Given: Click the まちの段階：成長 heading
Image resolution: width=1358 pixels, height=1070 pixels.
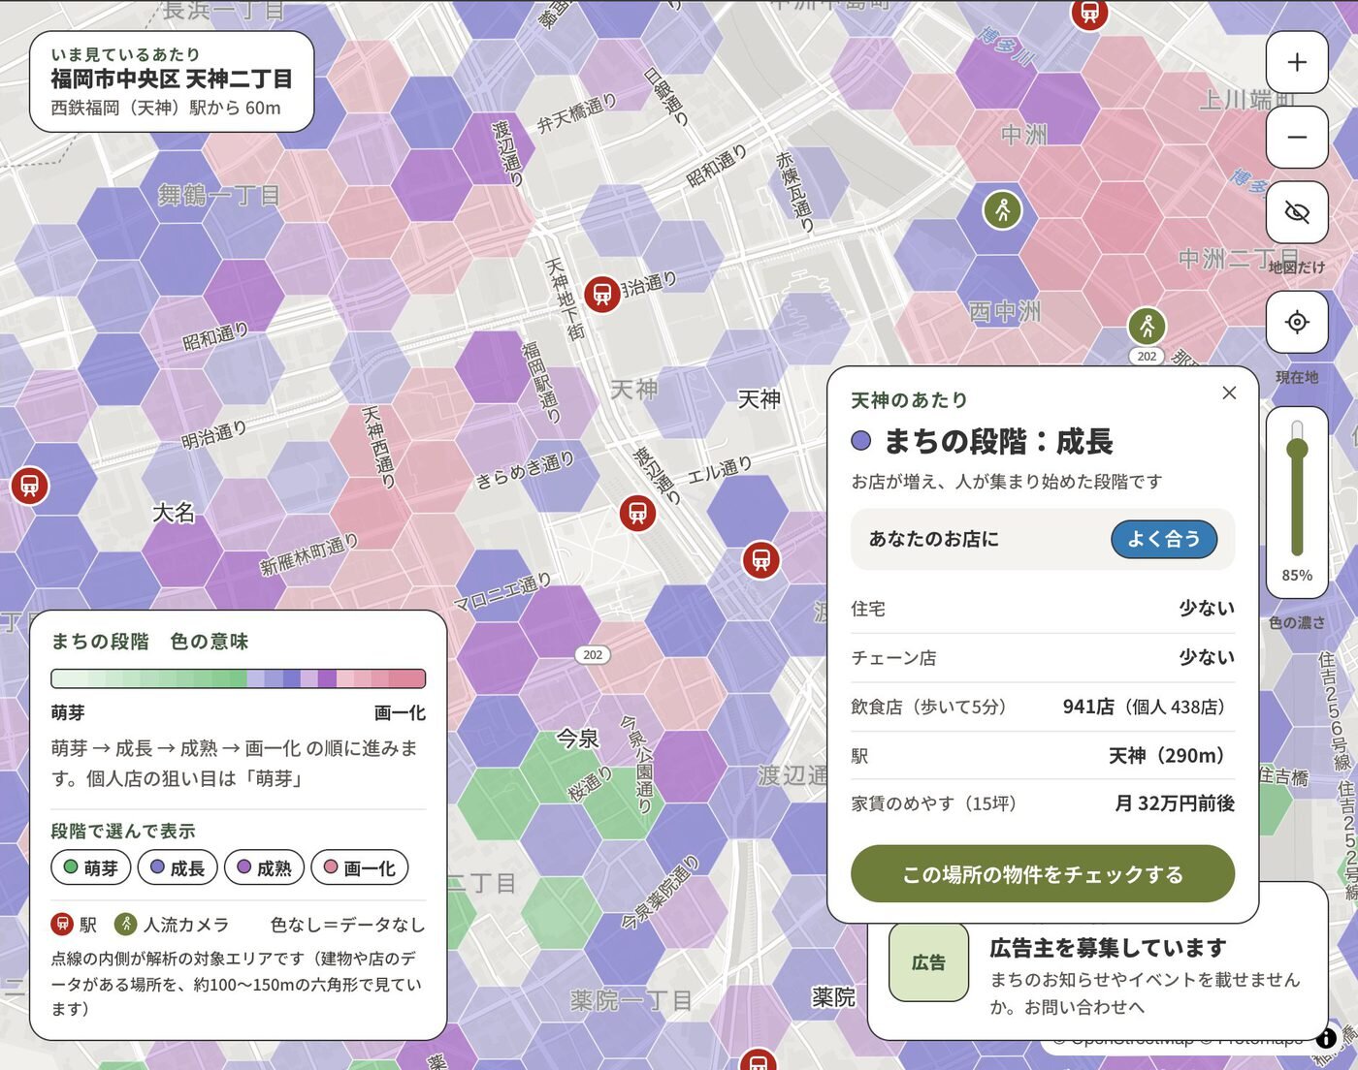Looking at the screenshot, I should click(998, 442).
